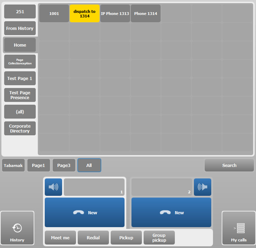Dial IP Phone 1313 key

point(115,14)
